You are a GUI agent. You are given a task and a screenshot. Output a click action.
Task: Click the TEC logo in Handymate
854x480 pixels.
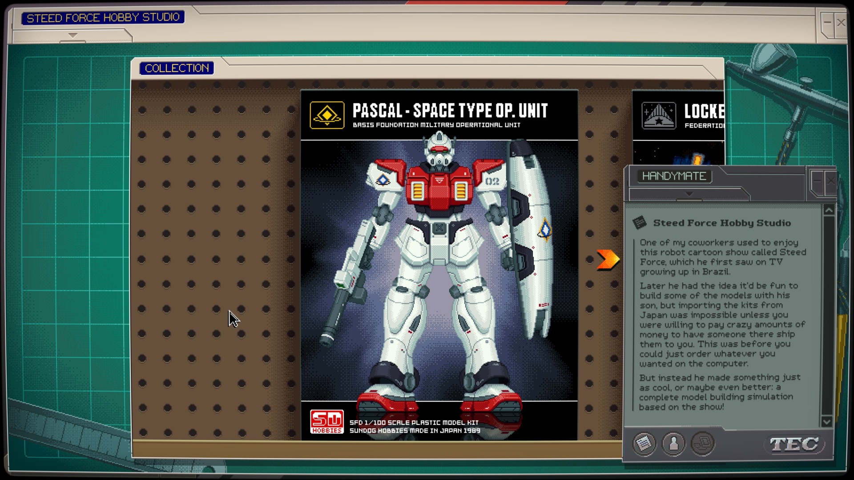coord(794,444)
